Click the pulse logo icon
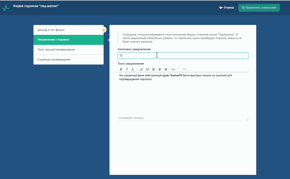Image resolution: width=290 pixels, height=179 pixels. pyautogui.click(x=6, y=8)
